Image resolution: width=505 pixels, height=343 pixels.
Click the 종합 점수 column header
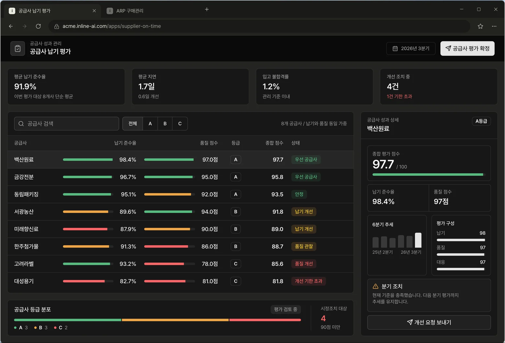(274, 143)
